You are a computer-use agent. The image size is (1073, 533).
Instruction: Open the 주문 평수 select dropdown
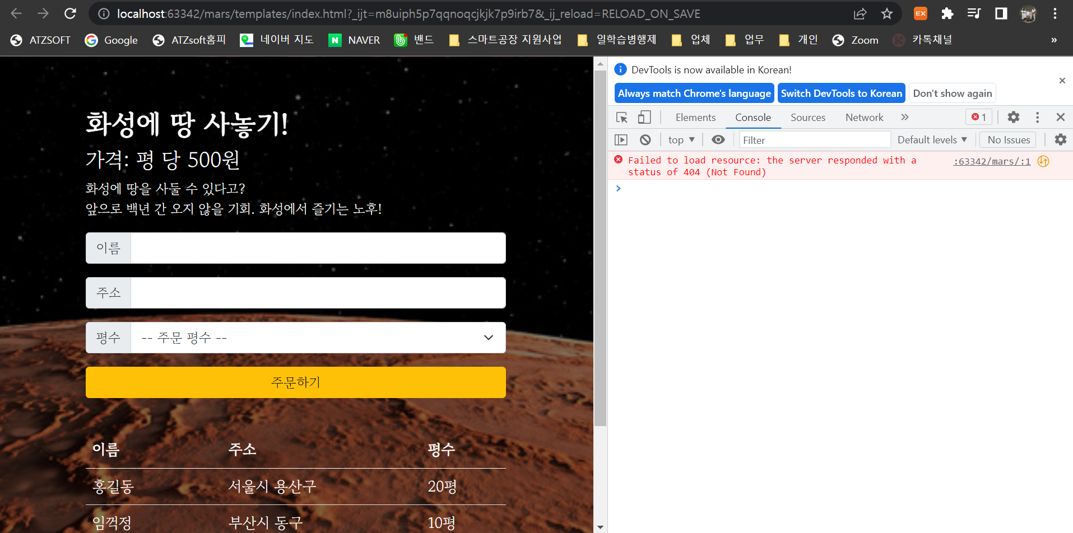318,338
